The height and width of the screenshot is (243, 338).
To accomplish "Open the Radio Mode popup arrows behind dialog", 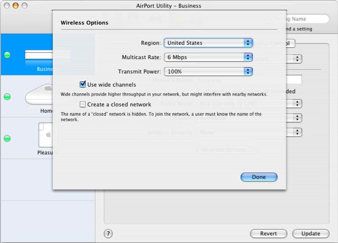I will (297, 104).
